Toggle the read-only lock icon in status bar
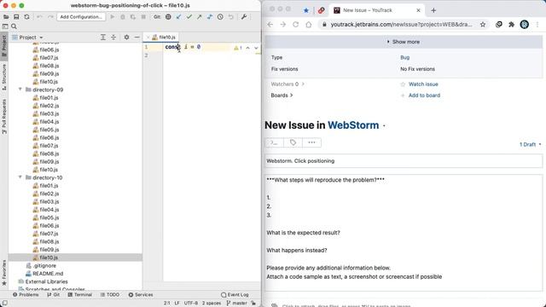The height and width of the screenshot is (307, 546). [x=253, y=304]
